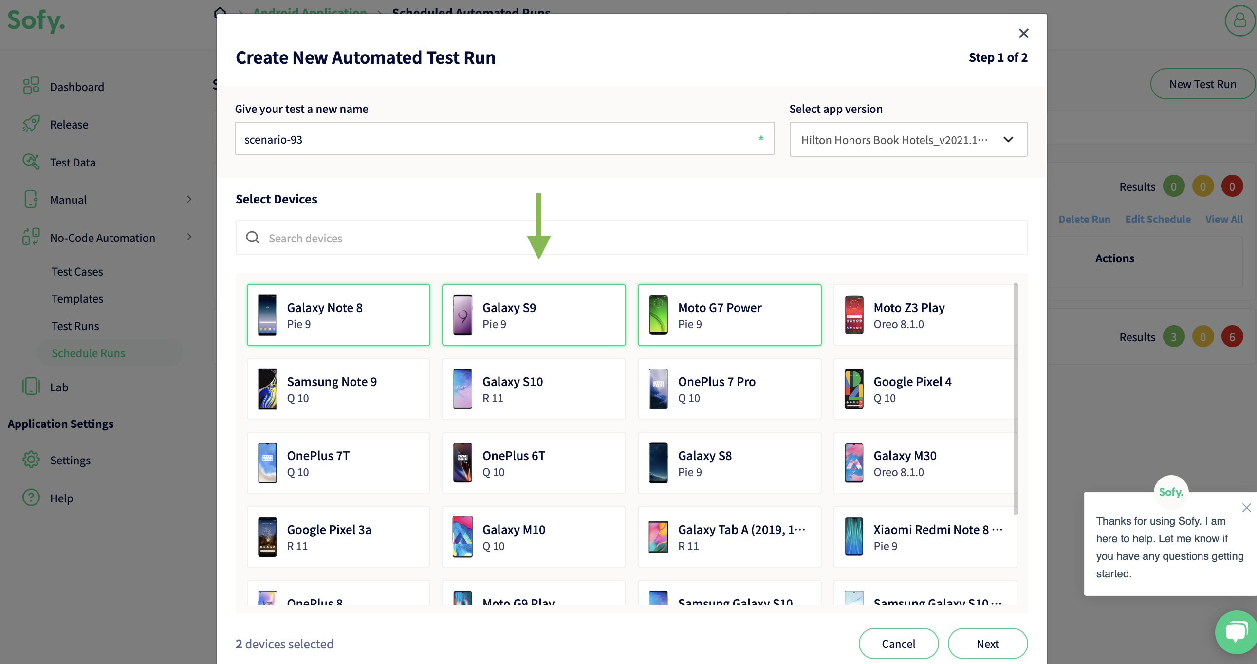Image resolution: width=1257 pixels, height=664 pixels.
Task: Click the user profile avatar icon
Action: pyautogui.click(x=1240, y=20)
